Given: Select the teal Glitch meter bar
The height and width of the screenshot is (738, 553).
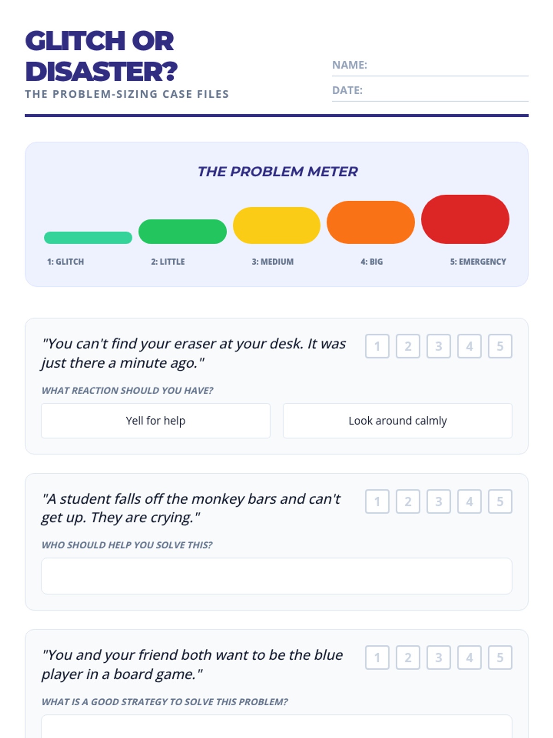Looking at the screenshot, I should click(x=88, y=238).
